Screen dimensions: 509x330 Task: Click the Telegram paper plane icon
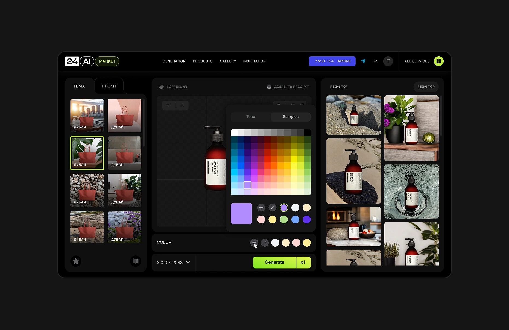pos(363,61)
